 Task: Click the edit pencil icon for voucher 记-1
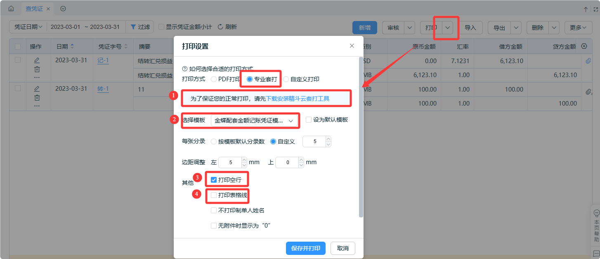pyautogui.click(x=37, y=60)
